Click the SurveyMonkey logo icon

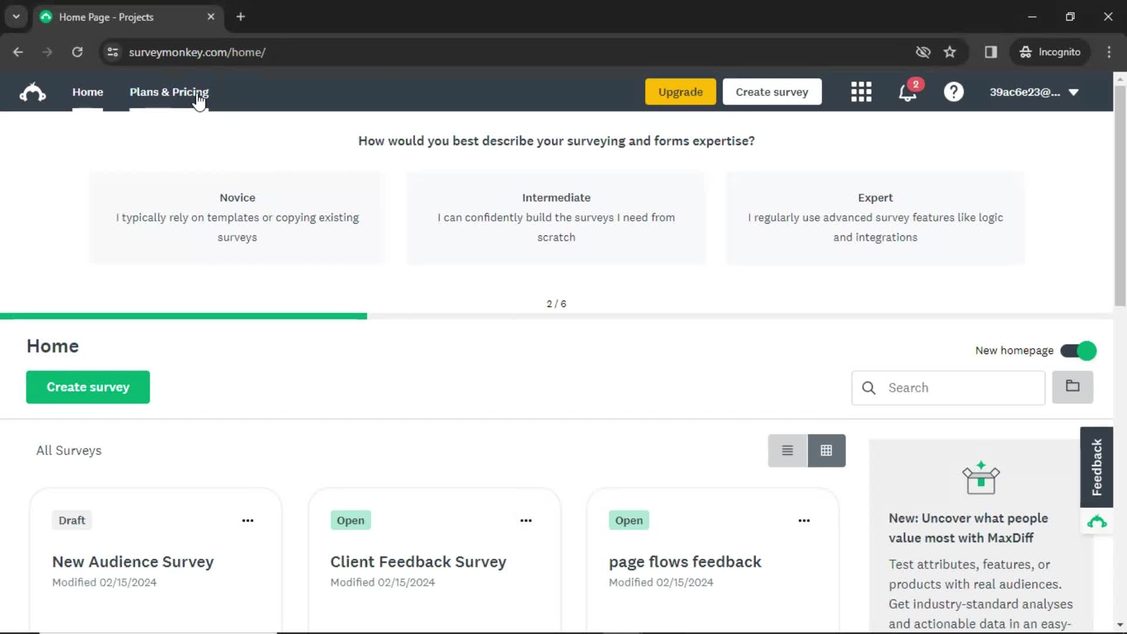click(32, 92)
